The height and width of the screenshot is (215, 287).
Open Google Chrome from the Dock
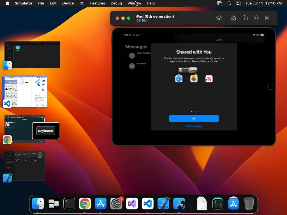tap(85, 204)
